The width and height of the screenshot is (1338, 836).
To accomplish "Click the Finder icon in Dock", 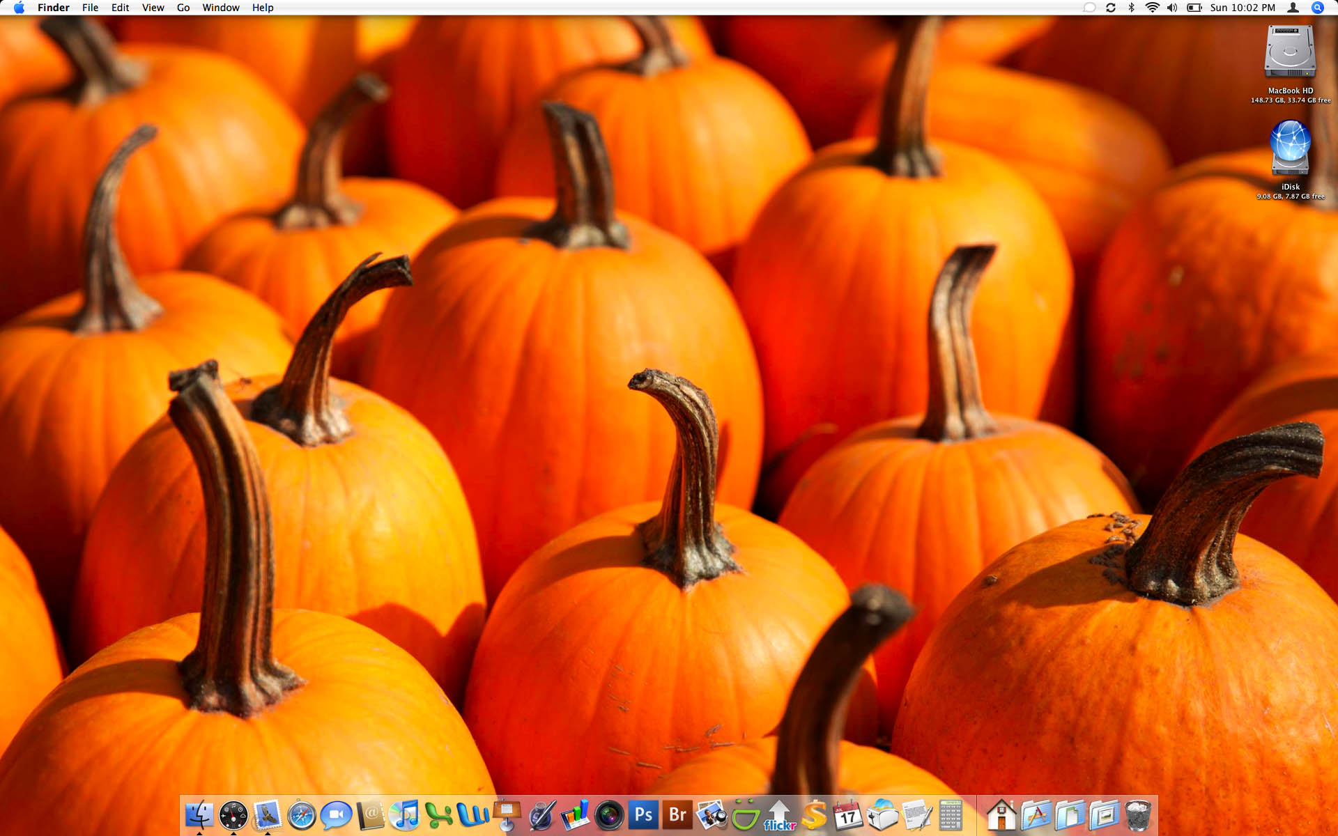I will 199,814.
